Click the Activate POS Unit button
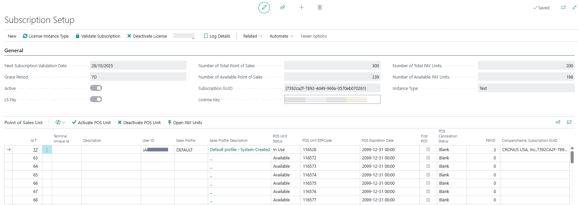This screenshot has width=578, height=205. tap(91, 122)
